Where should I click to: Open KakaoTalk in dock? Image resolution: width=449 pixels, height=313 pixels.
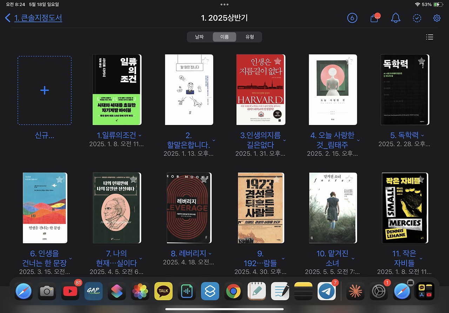click(163, 291)
